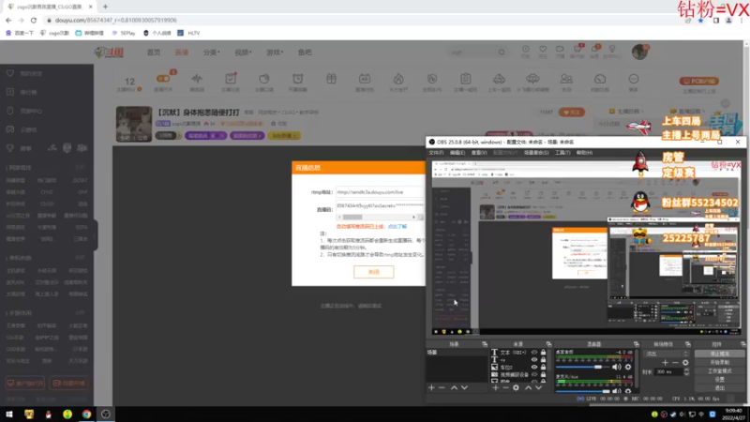Toggle visibility of 车位 image source
750x422 pixels.
(534, 367)
